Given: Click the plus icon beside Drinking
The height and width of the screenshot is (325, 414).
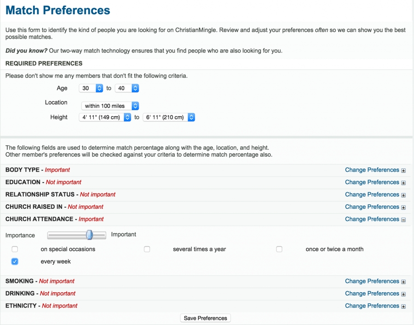Looking at the screenshot, I should click(x=403, y=294).
